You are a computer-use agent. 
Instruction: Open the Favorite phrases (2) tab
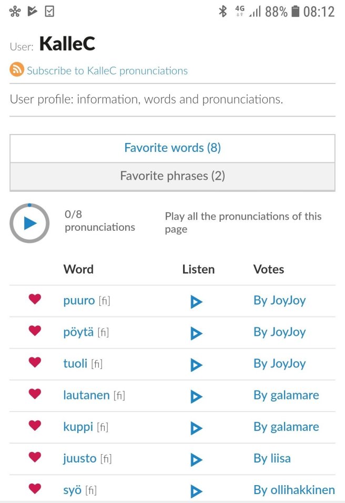coord(172,176)
